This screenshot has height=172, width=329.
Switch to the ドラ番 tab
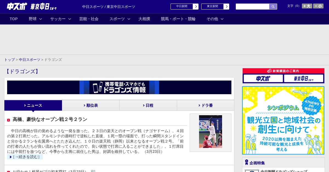[206, 105]
